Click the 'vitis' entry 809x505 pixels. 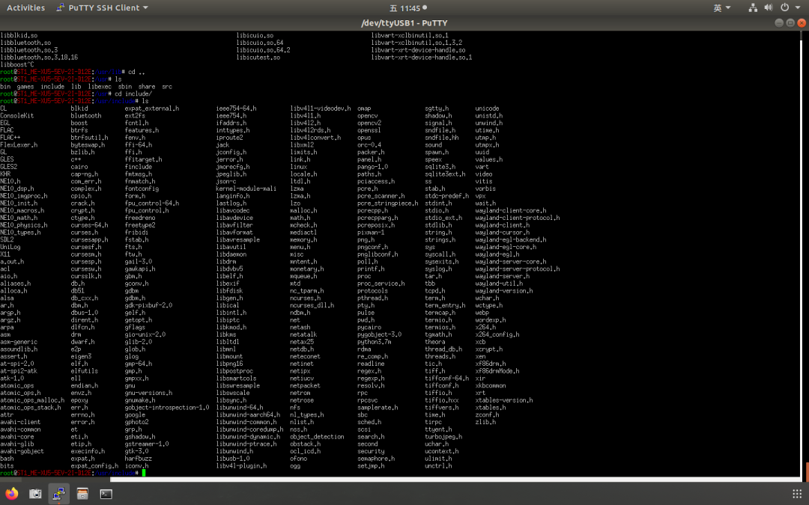[x=483, y=181]
